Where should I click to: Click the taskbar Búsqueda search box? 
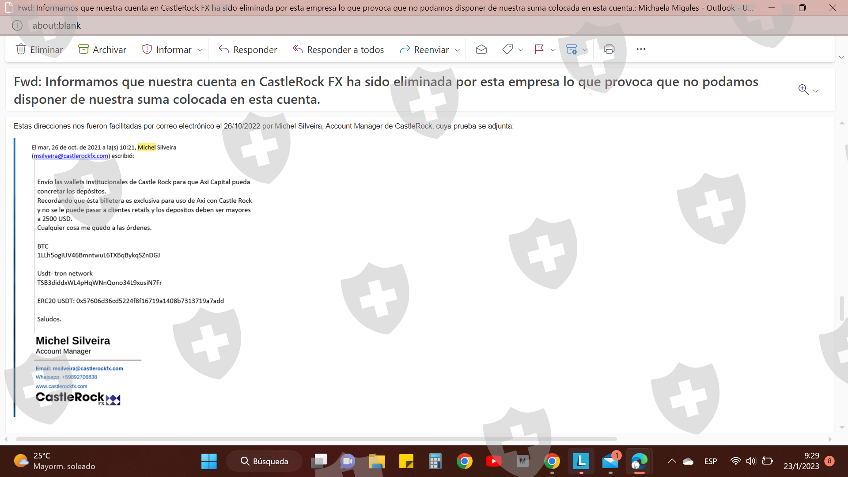265,462
